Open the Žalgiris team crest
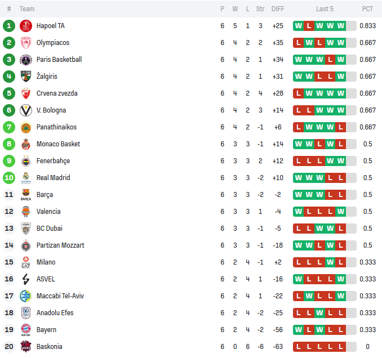382x358 pixels. (25, 77)
